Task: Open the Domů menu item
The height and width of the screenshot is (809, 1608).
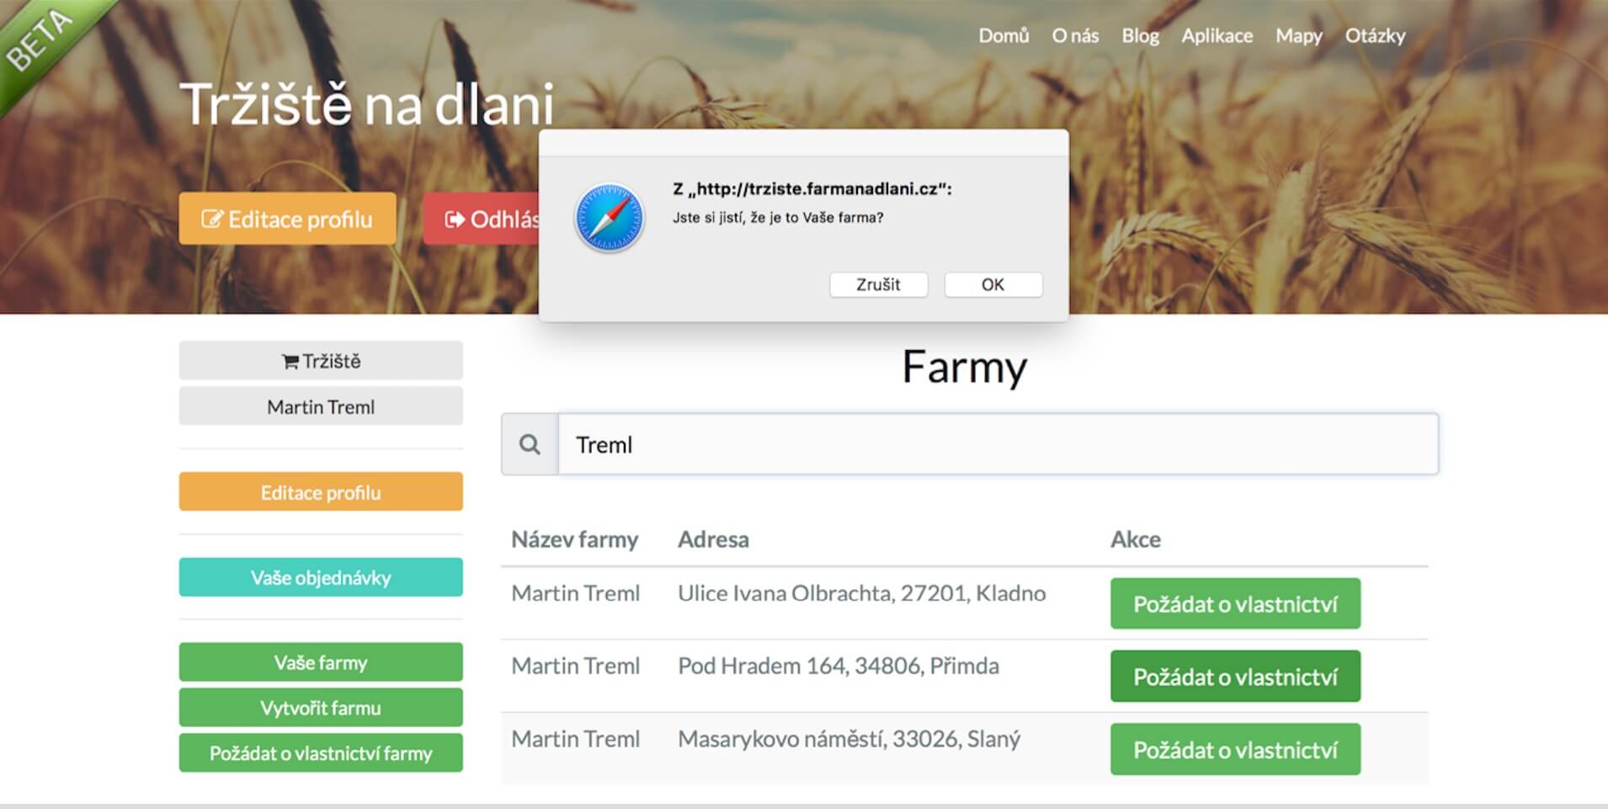Action: click(1004, 35)
